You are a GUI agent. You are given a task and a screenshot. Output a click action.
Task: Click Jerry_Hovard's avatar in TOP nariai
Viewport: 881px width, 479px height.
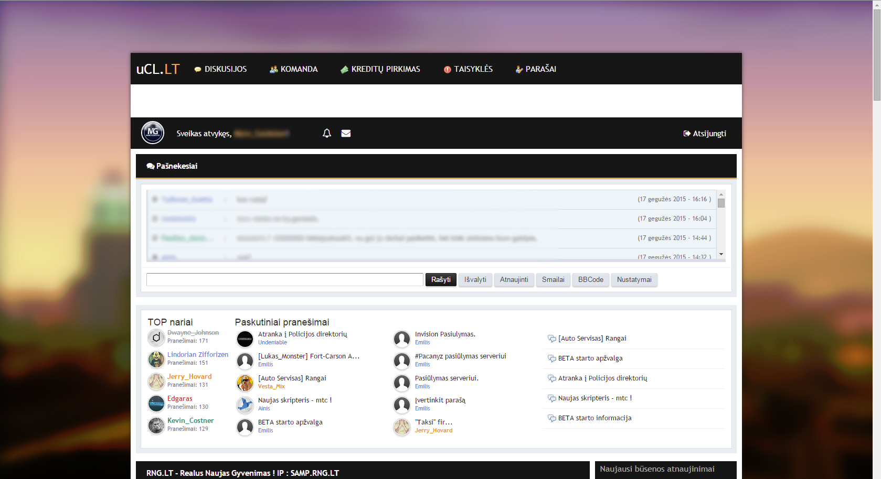point(156,382)
